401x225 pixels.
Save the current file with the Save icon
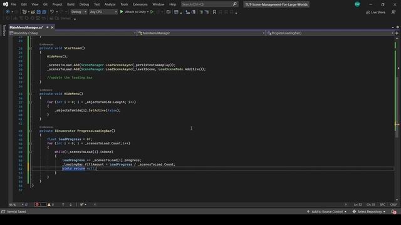[39, 12]
